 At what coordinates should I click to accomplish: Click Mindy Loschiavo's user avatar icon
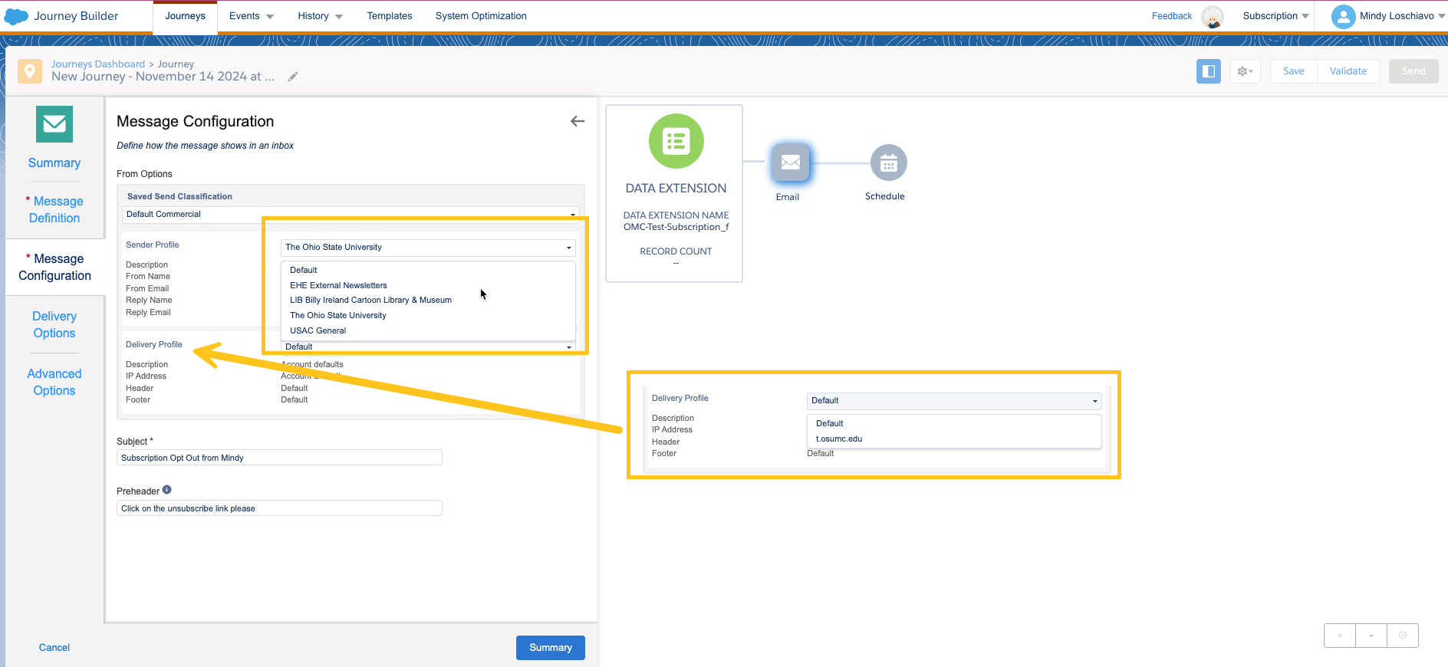1343,16
